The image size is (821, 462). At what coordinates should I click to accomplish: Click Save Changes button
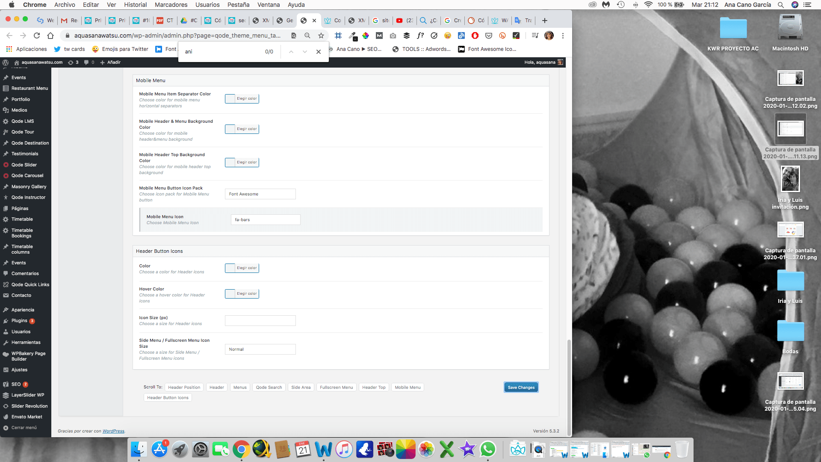521,388
